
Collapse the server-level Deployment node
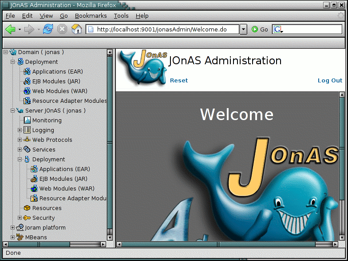click(x=20, y=160)
